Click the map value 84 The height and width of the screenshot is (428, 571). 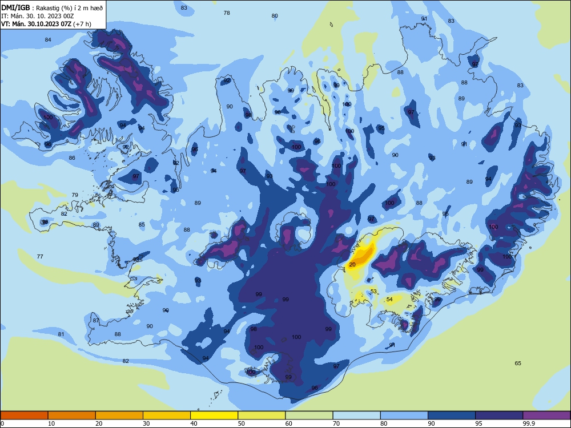(48, 40)
